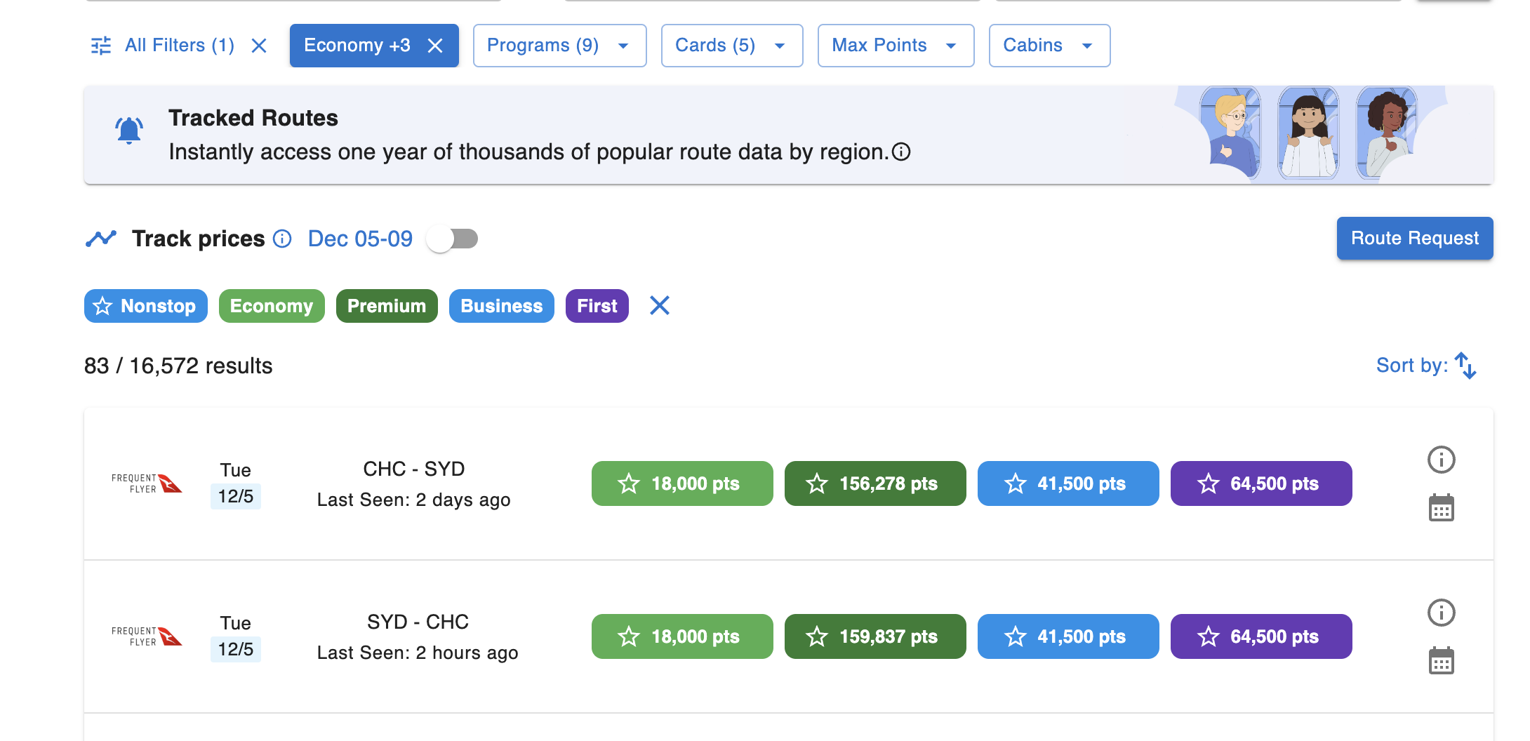Open the Cabins dropdown
Viewport: 1530px width, 741px height.
[x=1049, y=45]
